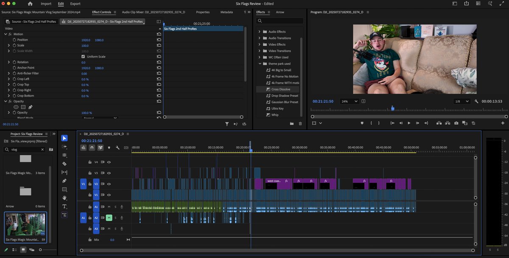This screenshot has height=258, width=509.
Task: Open the Button Editor plus icon
Action: (x=503, y=123)
